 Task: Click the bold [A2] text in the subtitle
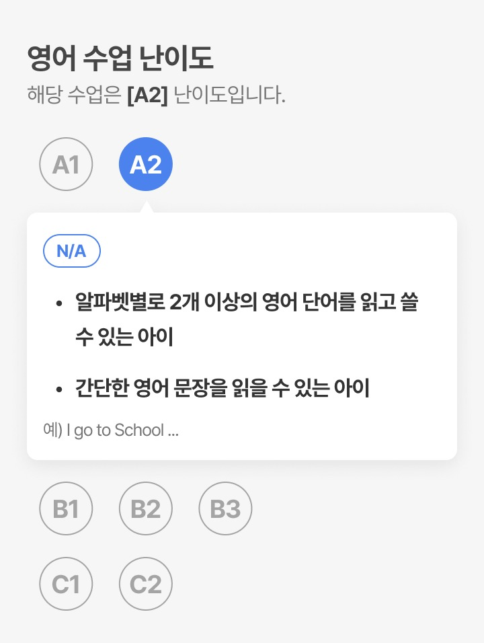click(147, 96)
